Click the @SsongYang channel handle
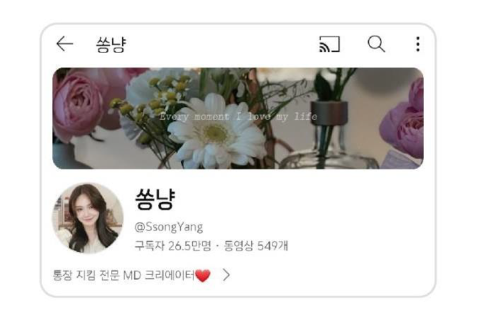The image size is (482, 321). [x=169, y=227]
